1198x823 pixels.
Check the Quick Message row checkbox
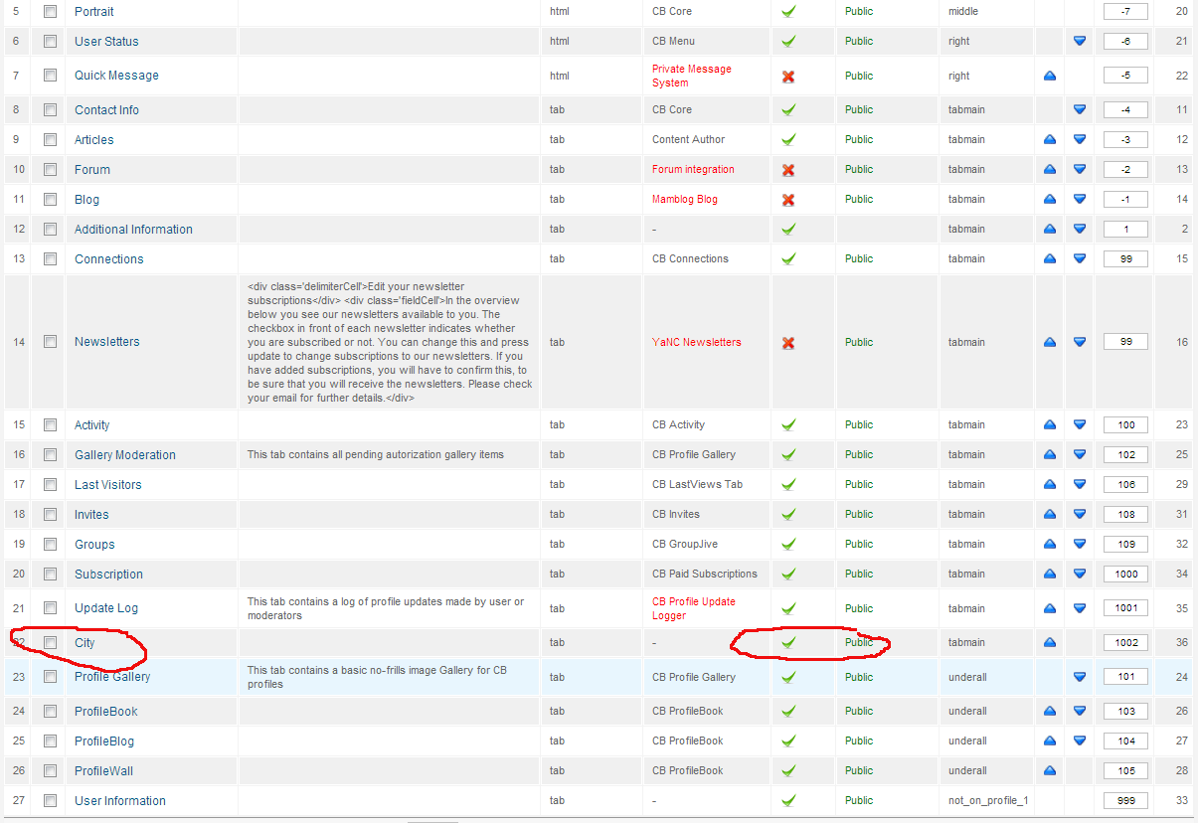50,76
